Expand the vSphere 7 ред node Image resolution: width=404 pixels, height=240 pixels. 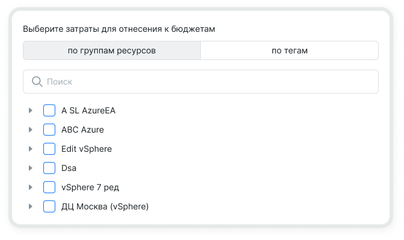click(x=30, y=187)
